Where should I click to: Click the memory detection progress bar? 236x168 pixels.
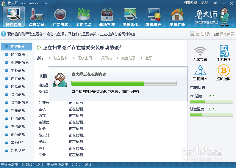coord(124,83)
